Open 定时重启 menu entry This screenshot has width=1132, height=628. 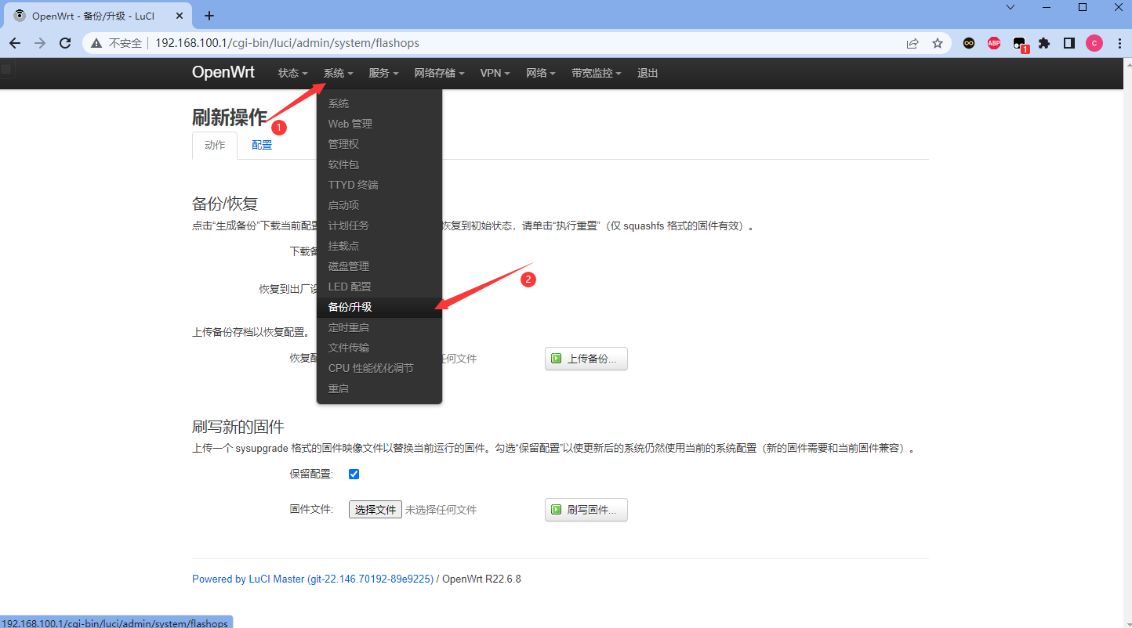pos(379,327)
